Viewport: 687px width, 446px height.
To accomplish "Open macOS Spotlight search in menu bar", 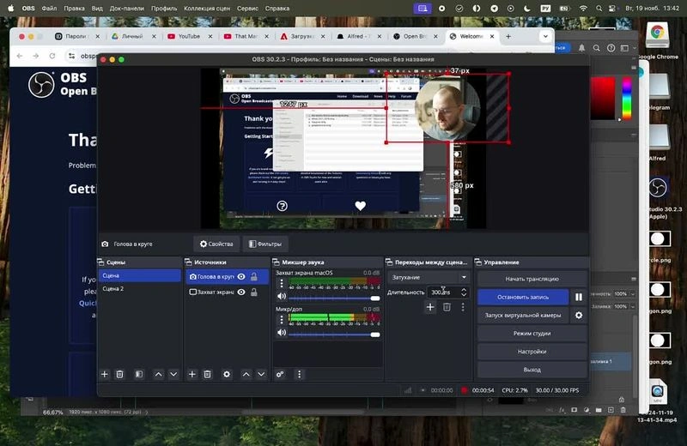I will [599, 9].
